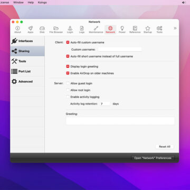The width and height of the screenshot is (190, 190).
Task: Open the File Browser toolbar section
Action: tap(56, 30)
